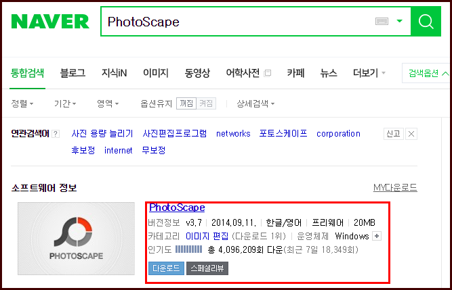Open the PhotoScape title link
Screen dimensions: 452x290
(177, 208)
